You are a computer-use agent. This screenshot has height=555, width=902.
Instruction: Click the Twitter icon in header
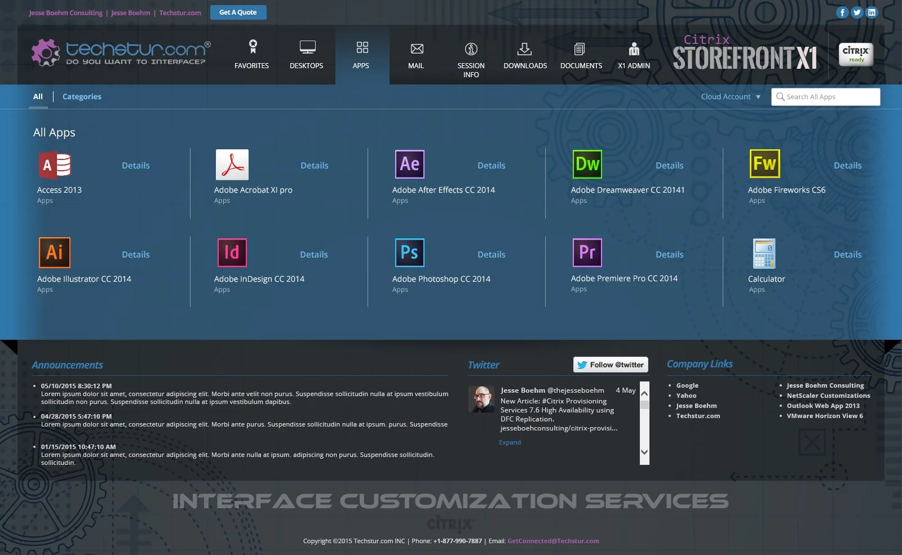tap(857, 12)
